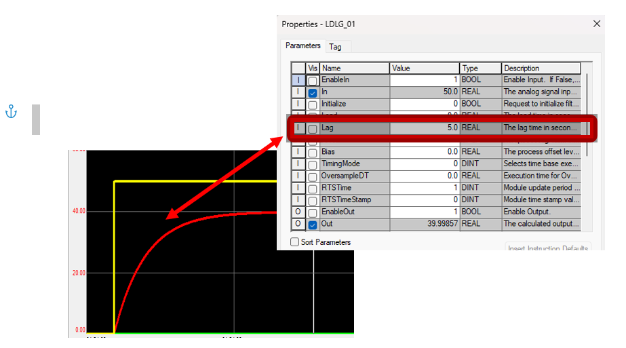Screen dimensions: 626x348
Task: Click the 0.00 trend axis label
Action: click(x=80, y=330)
